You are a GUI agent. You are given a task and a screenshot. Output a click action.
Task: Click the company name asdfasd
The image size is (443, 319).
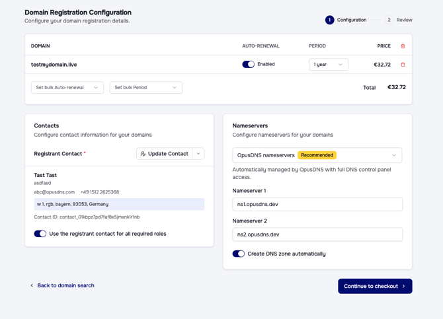[x=42, y=183]
